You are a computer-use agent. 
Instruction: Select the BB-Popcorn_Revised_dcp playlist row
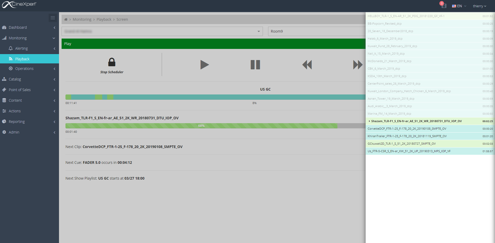pyautogui.click(x=430, y=24)
